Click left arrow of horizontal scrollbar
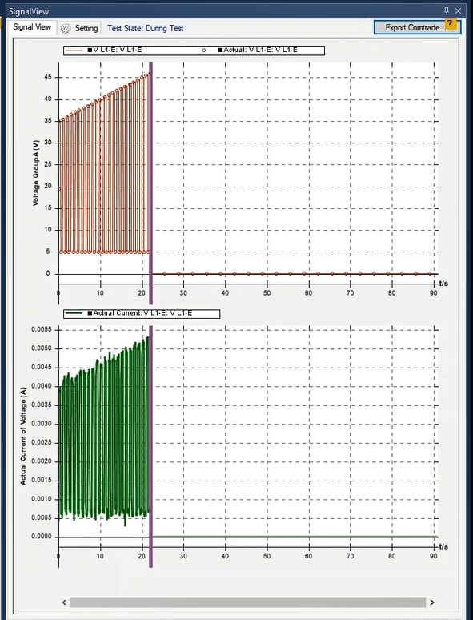The width and height of the screenshot is (473, 620). tap(64, 602)
